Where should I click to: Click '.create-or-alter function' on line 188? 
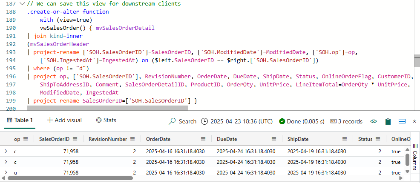pos(68,12)
